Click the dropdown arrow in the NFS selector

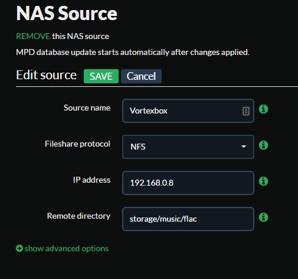point(244,147)
